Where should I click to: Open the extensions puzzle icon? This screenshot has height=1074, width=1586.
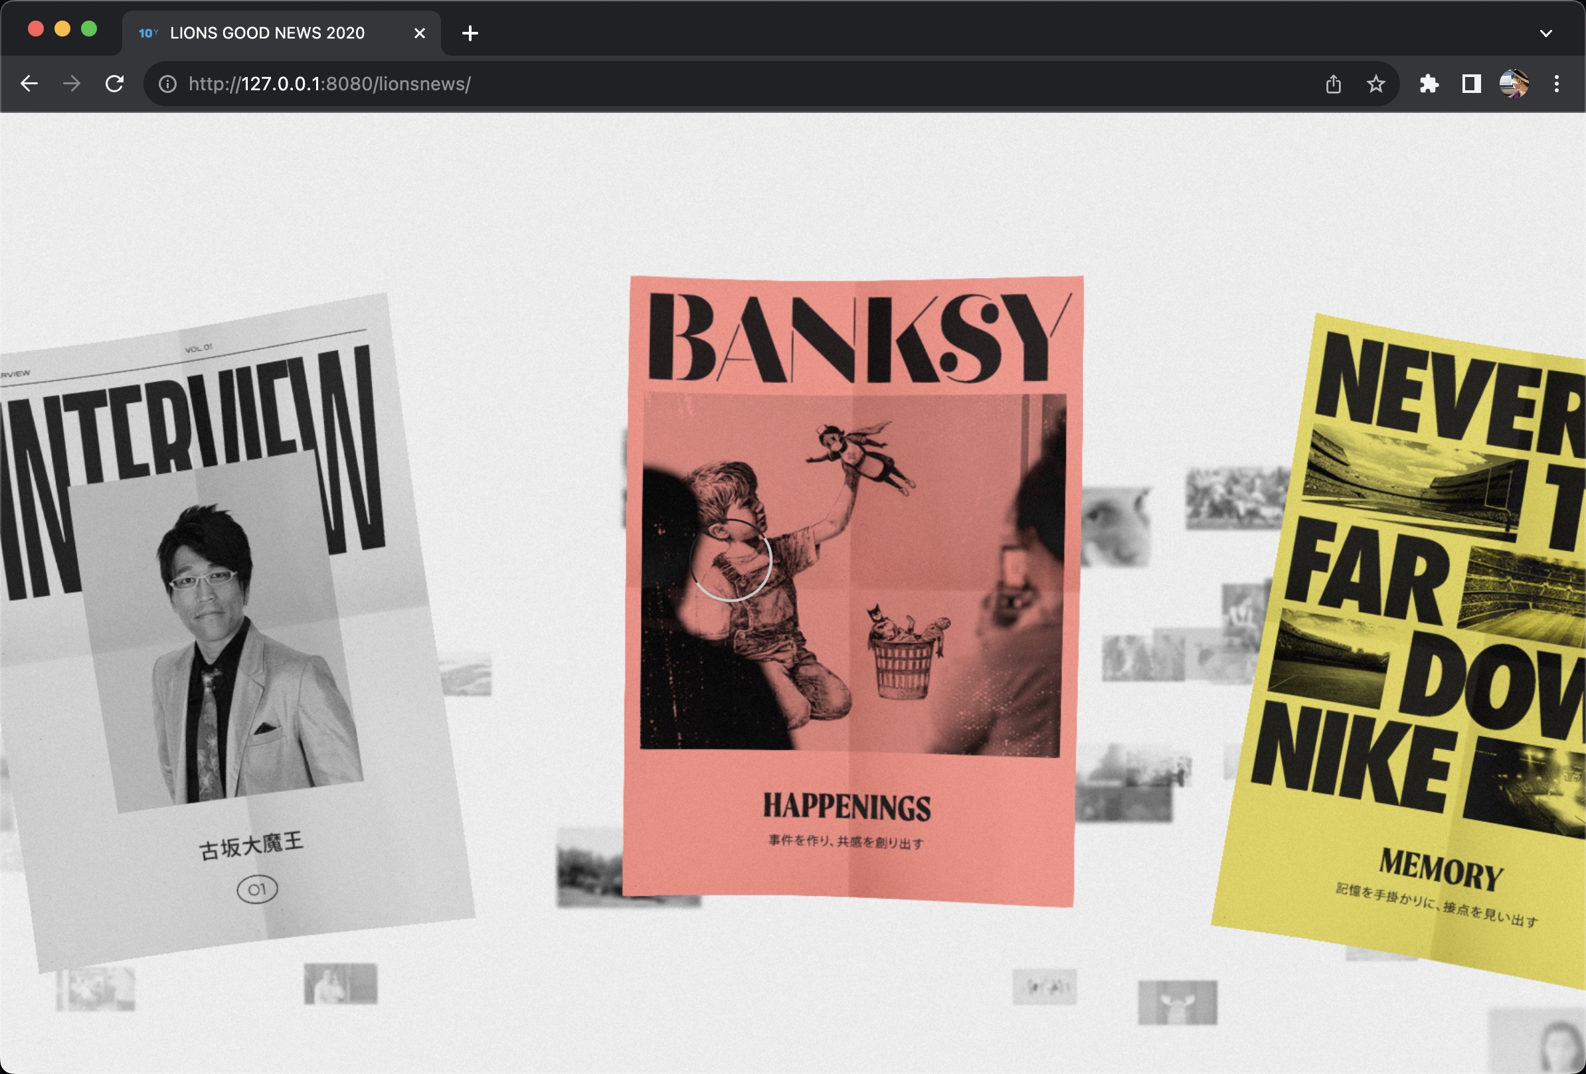click(x=1429, y=84)
